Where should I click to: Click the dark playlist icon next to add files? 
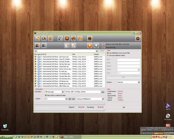tap(44, 45)
